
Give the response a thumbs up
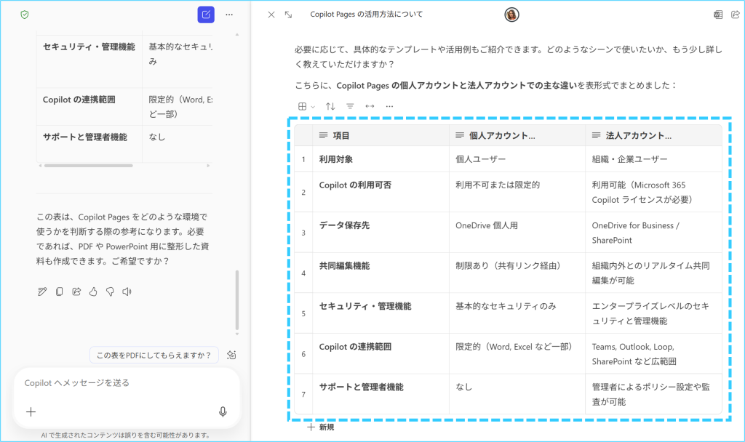93,292
